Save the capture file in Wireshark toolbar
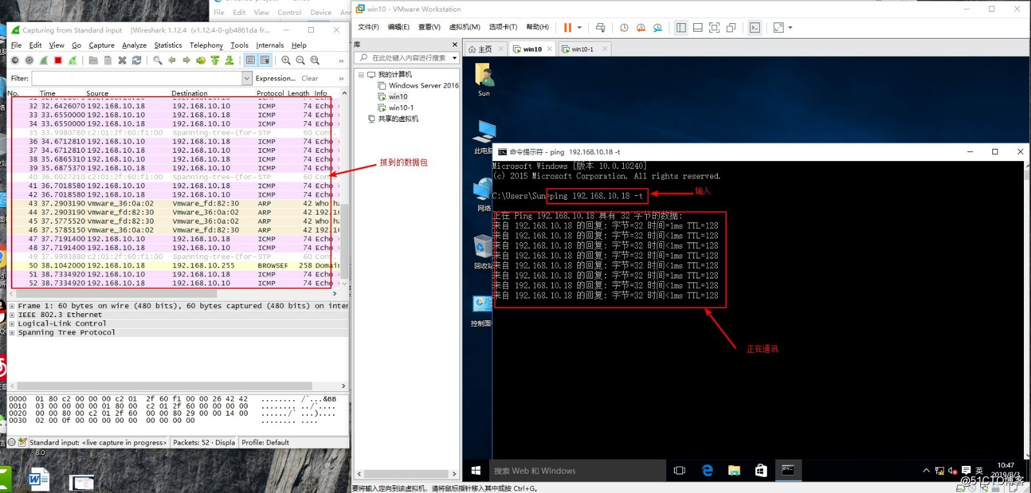Image resolution: width=1031 pixels, height=493 pixels. (x=108, y=60)
